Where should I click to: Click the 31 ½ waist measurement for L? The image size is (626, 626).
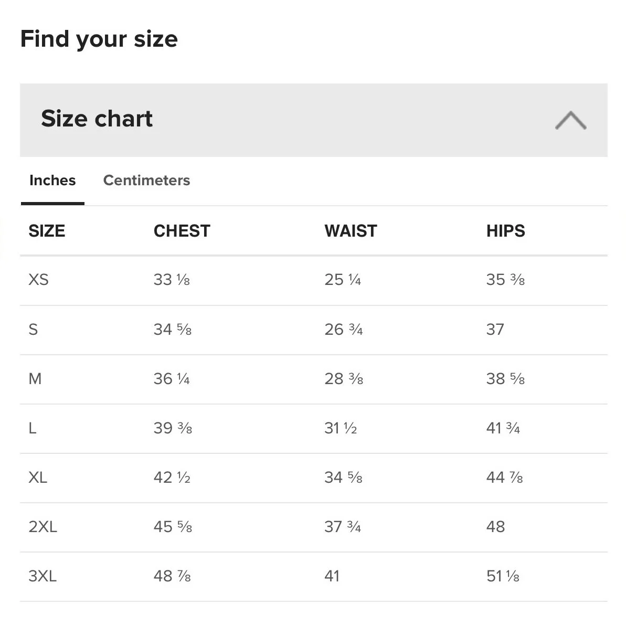(x=341, y=428)
